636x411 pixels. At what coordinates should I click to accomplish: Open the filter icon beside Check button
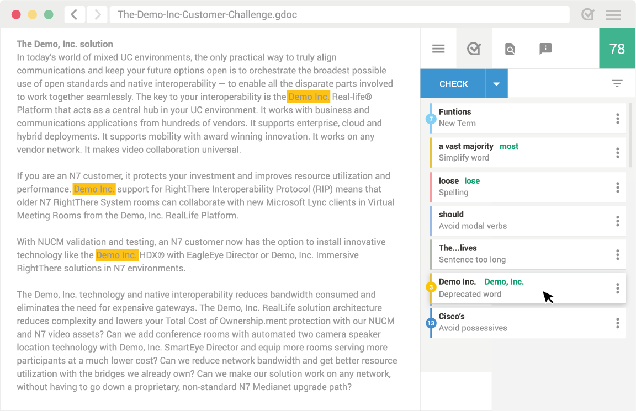pos(617,84)
